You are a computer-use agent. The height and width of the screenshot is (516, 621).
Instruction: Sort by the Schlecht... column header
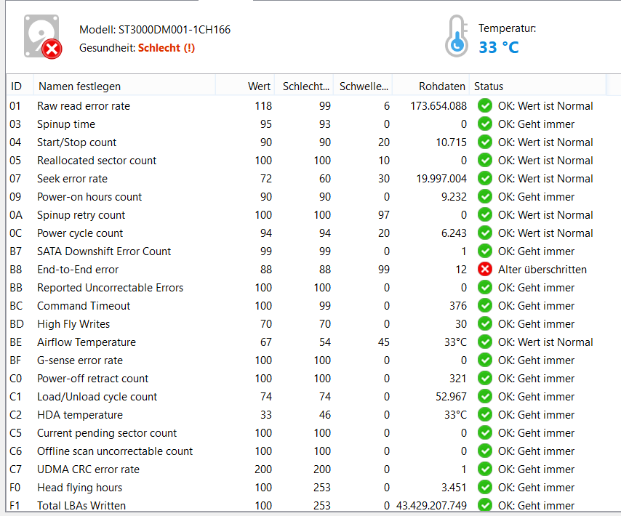(x=304, y=86)
